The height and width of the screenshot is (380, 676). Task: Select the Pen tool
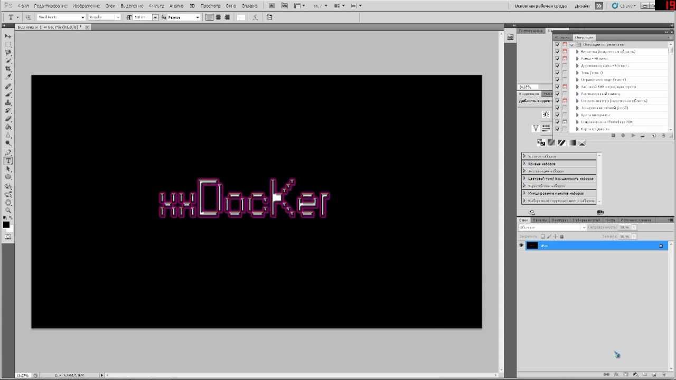pyautogui.click(x=8, y=153)
